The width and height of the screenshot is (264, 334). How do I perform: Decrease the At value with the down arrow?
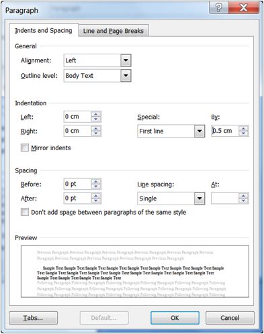[x=243, y=201]
